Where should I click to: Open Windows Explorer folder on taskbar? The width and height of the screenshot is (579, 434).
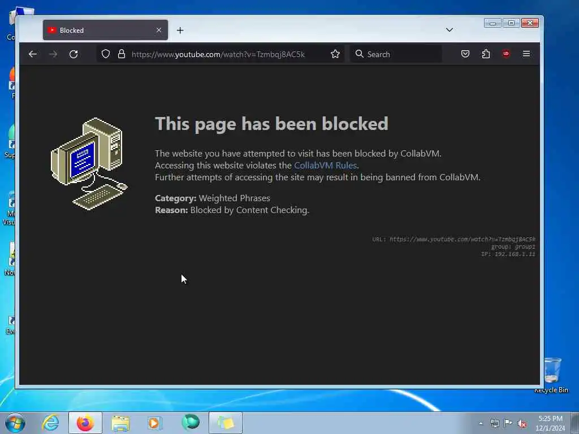(x=120, y=423)
